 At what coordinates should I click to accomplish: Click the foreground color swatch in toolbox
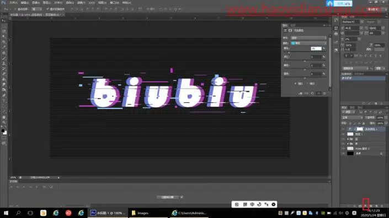coord(3,130)
